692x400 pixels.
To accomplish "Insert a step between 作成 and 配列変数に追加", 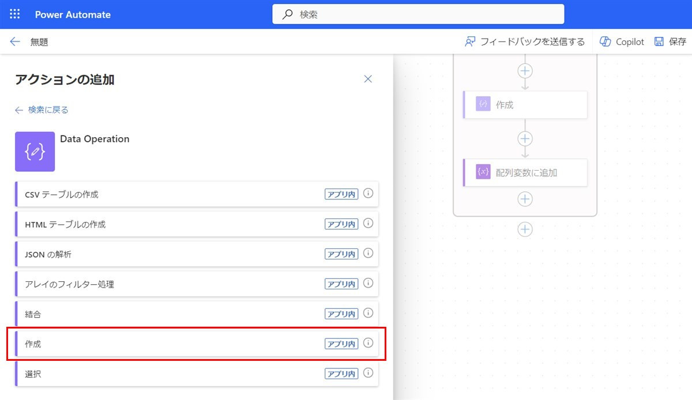I will pos(525,139).
